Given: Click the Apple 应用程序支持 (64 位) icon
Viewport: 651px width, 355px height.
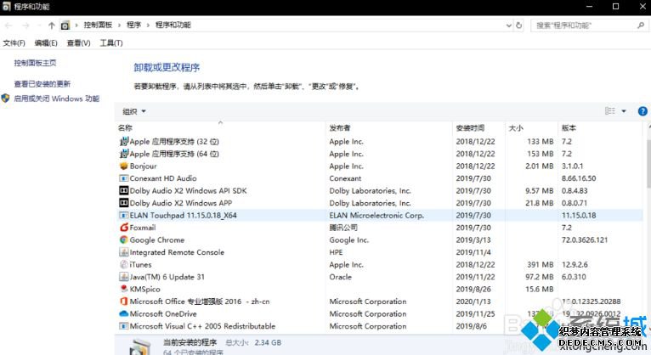Looking at the screenshot, I should coord(124,154).
